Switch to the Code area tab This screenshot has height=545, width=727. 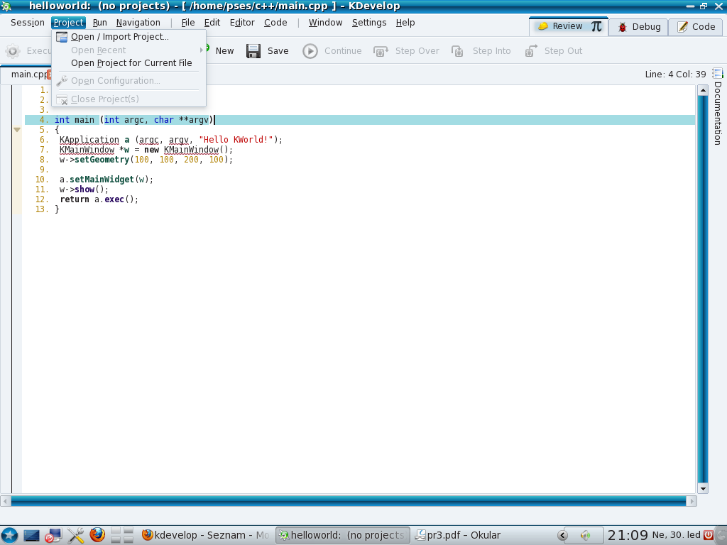pyautogui.click(x=696, y=27)
